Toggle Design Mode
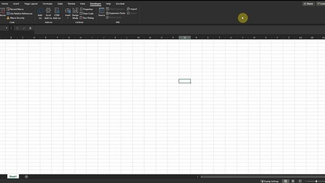This screenshot has width=325, height=183. (76, 14)
